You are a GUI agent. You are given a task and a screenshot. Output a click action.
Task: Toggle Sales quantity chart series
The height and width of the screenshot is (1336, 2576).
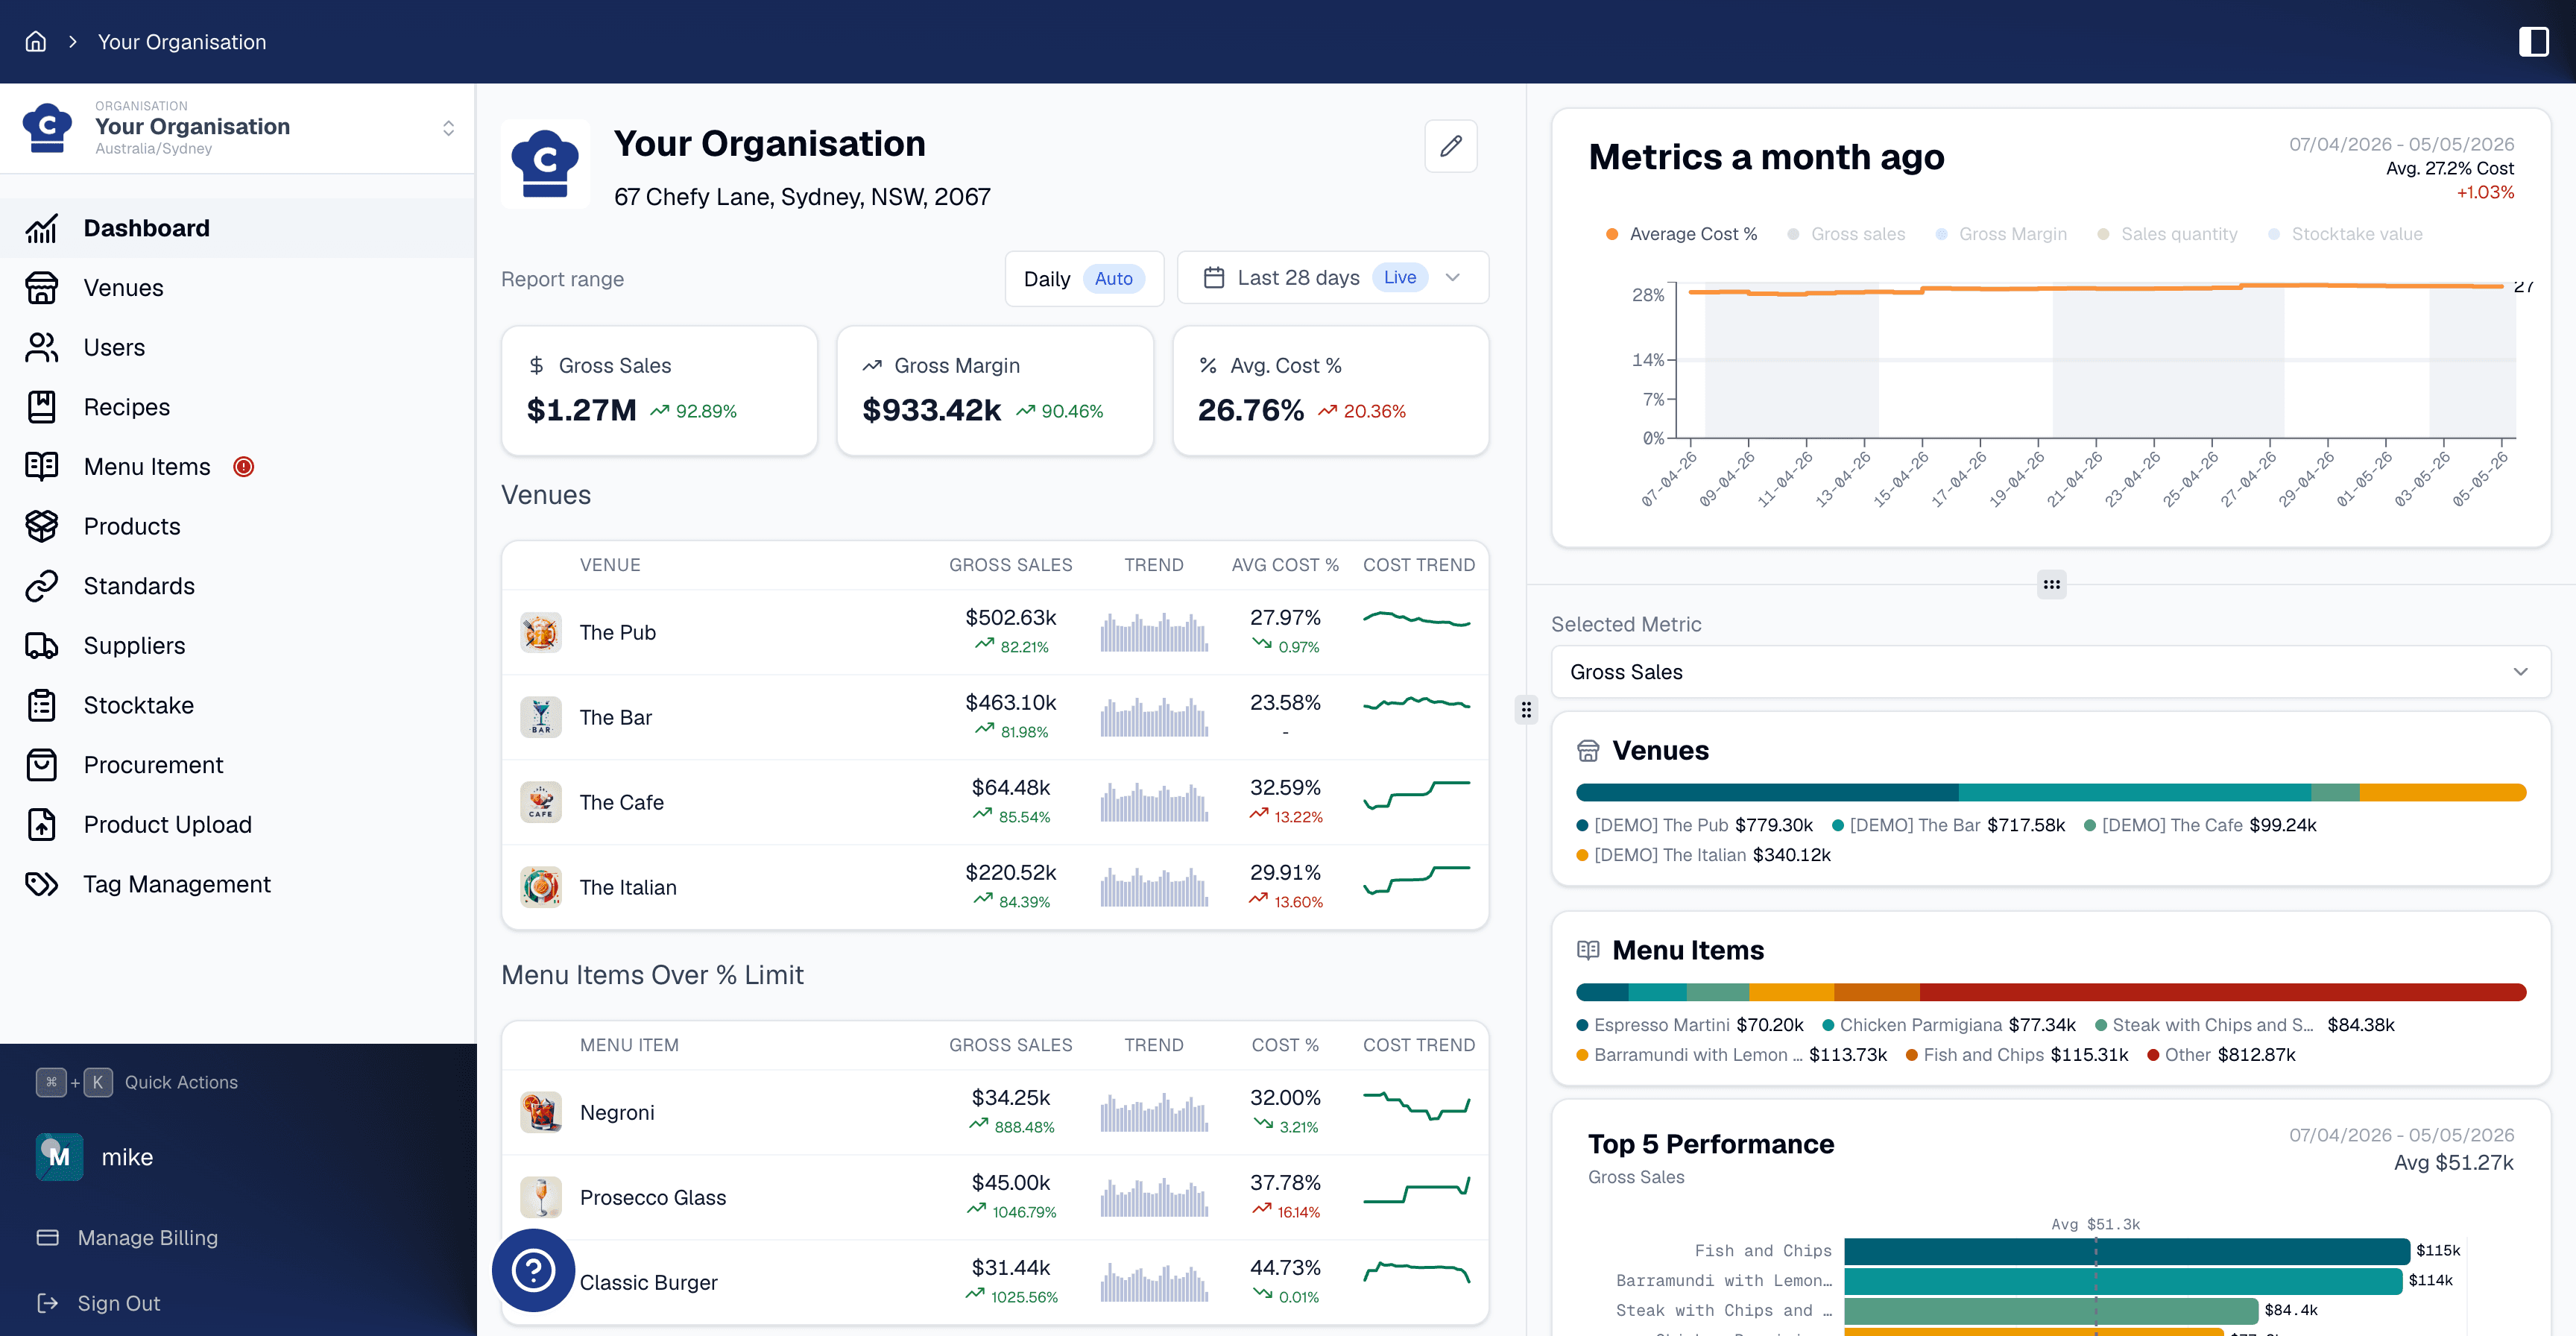tap(2167, 234)
